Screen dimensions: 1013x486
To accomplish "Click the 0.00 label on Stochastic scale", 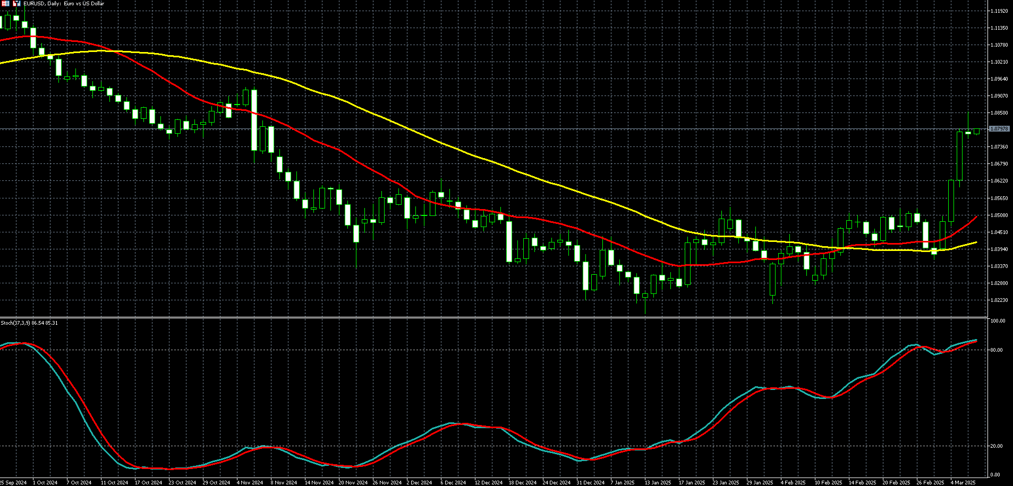I will click(995, 475).
